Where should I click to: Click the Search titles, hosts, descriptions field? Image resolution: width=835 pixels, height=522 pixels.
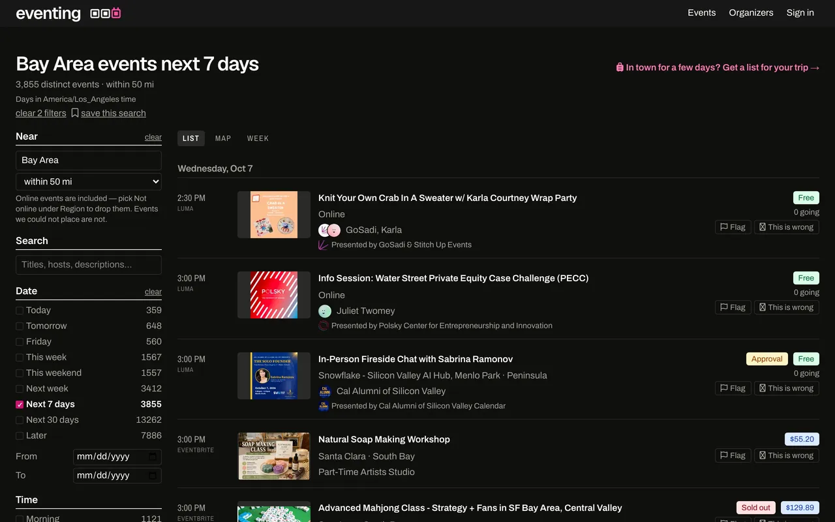click(89, 265)
